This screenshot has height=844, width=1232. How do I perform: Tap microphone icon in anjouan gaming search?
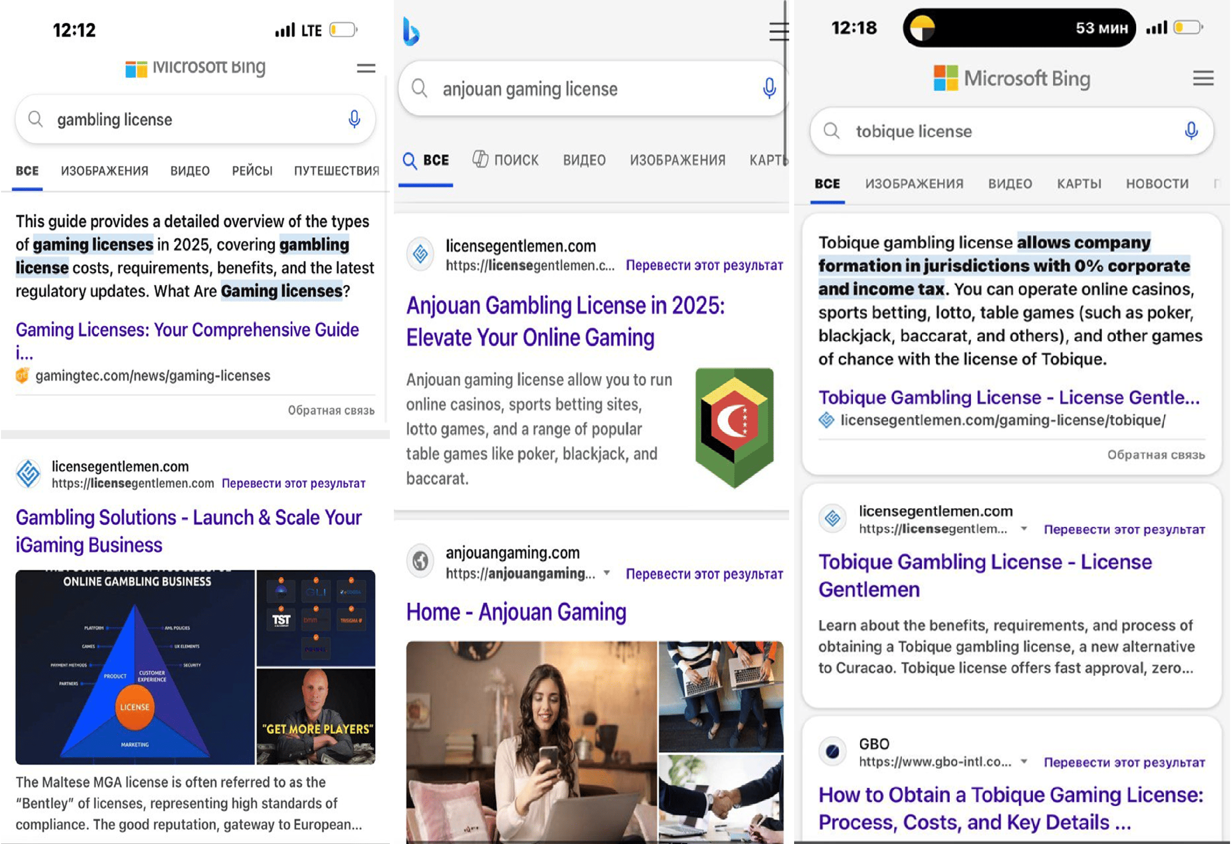click(769, 88)
